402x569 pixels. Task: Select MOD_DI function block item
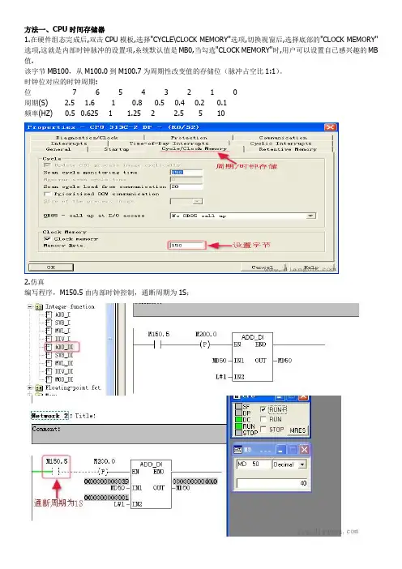pyautogui.click(x=63, y=379)
